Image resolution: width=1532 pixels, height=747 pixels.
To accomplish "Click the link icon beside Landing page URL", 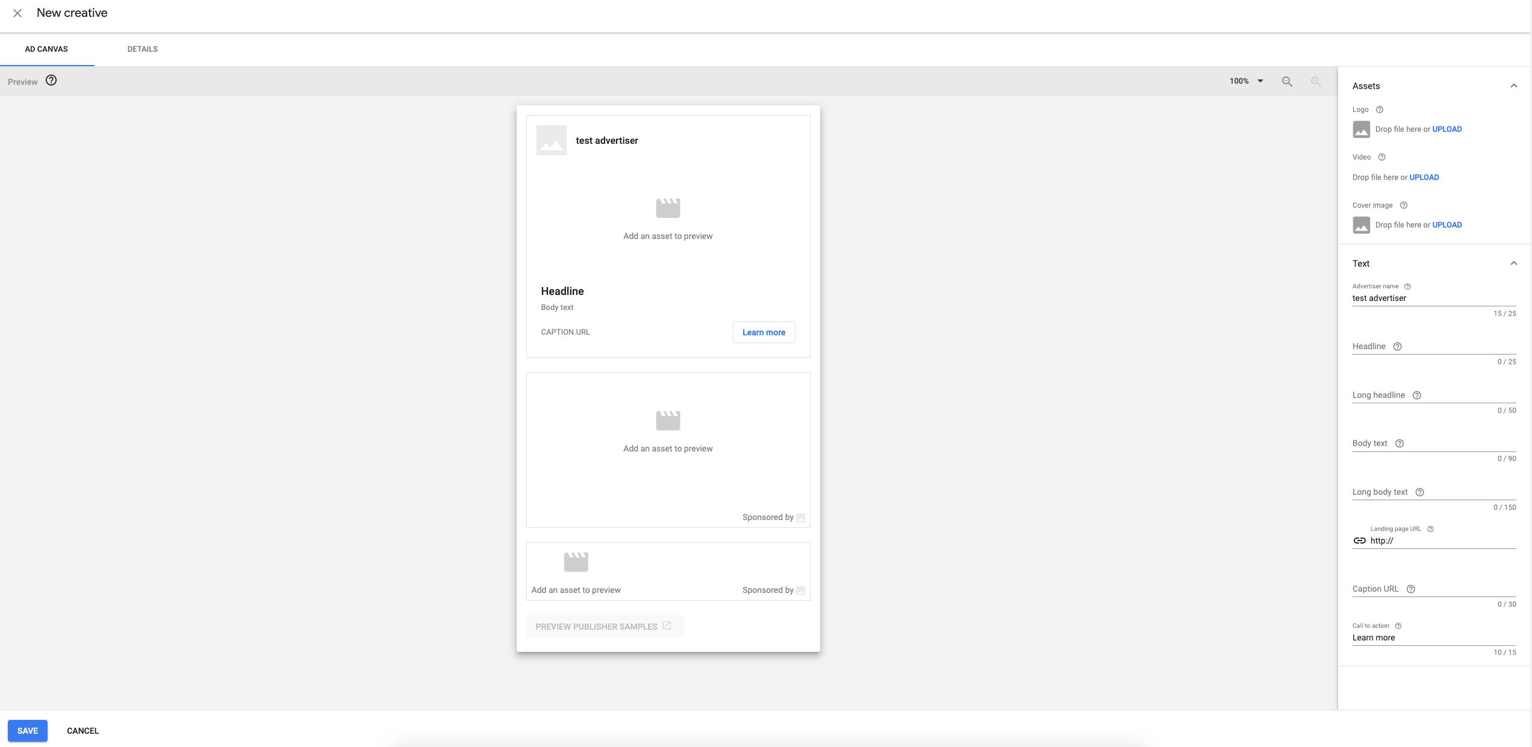I will [1359, 541].
